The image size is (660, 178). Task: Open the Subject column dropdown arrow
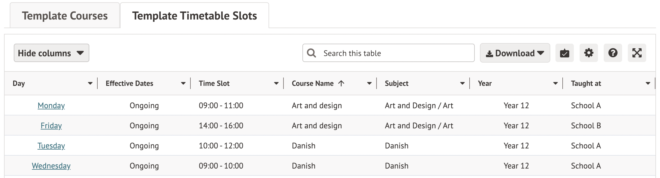coord(462,84)
